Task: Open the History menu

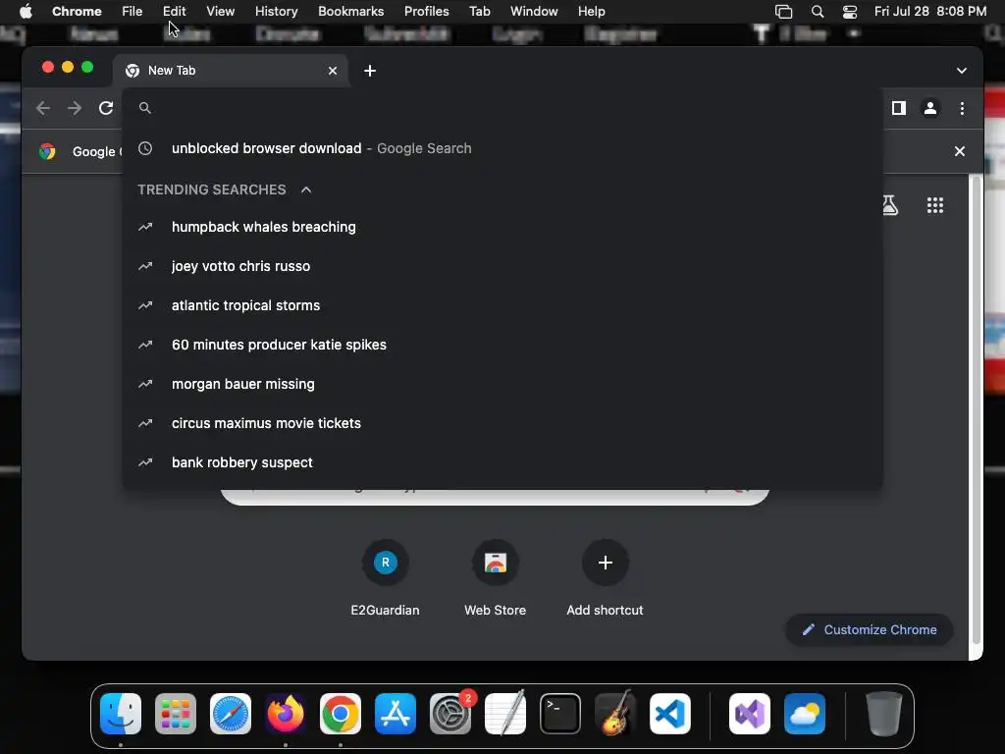Action: [x=276, y=12]
